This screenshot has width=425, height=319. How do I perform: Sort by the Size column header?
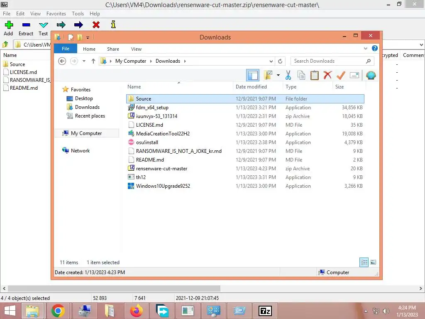point(349,87)
